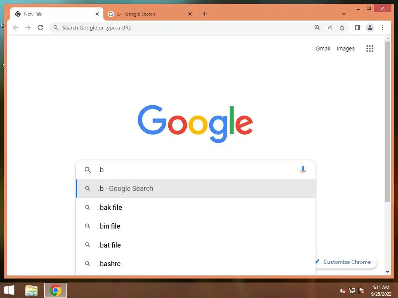Choose the .bin file suggestion
Screen dimensions: 398x298
pos(196,226)
